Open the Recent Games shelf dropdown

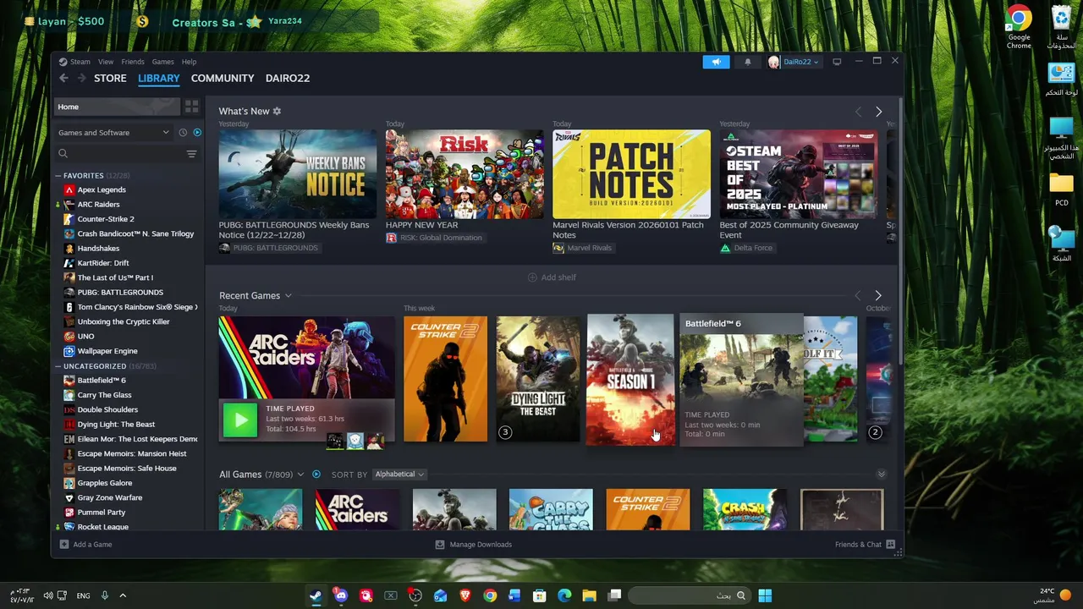pyautogui.click(x=288, y=296)
